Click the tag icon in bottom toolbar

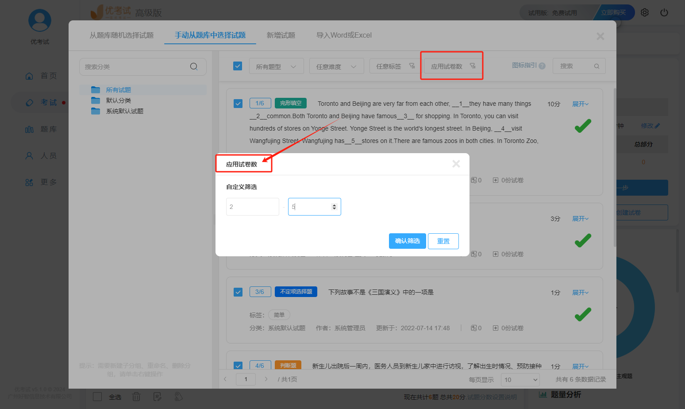coord(178,397)
